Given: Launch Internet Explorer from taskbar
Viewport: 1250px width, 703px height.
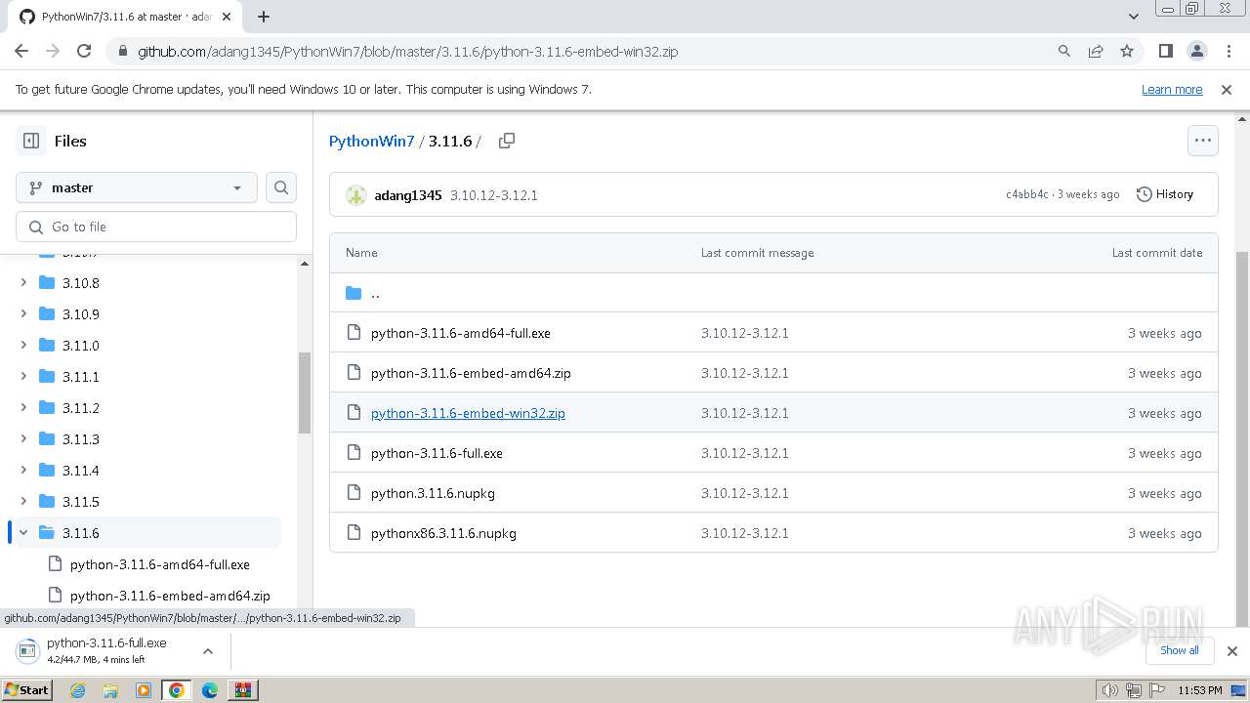Looking at the screenshot, I should [78, 690].
